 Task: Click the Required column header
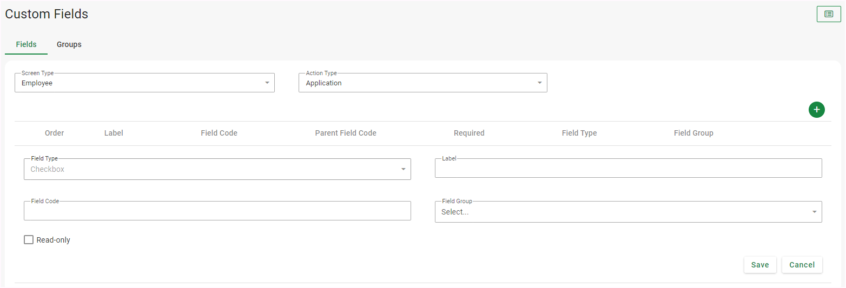pos(469,133)
